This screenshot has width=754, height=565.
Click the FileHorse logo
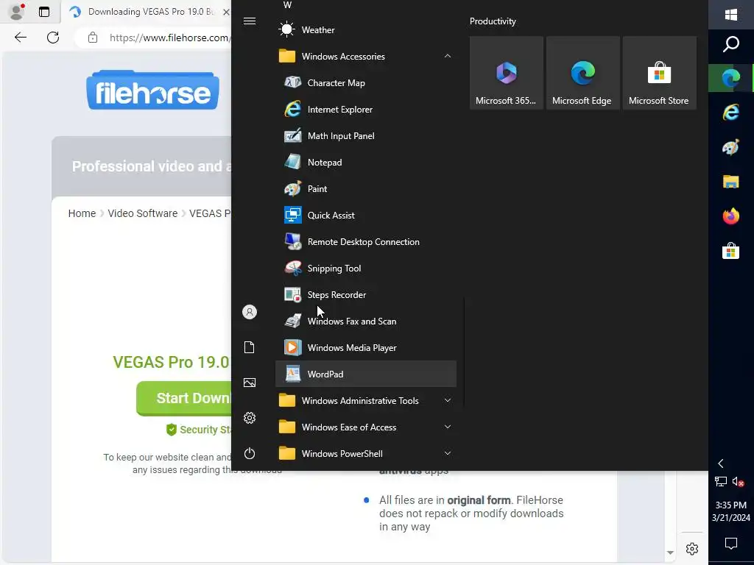[153, 90]
